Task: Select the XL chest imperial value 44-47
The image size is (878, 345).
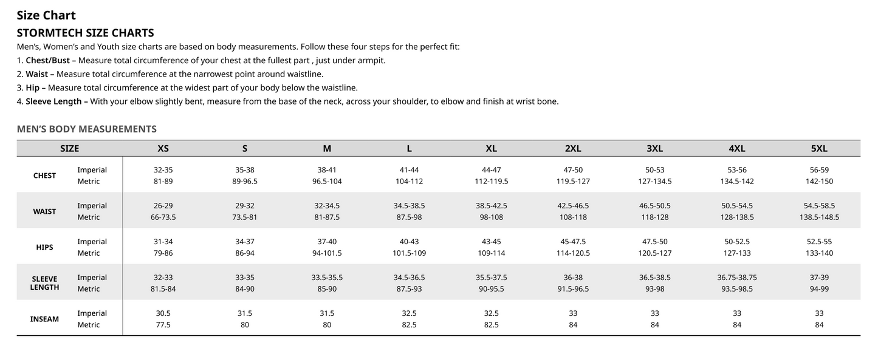Action: pyautogui.click(x=491, y=170)
